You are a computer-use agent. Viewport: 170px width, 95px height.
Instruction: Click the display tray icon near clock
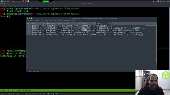(x=158, y=1)
